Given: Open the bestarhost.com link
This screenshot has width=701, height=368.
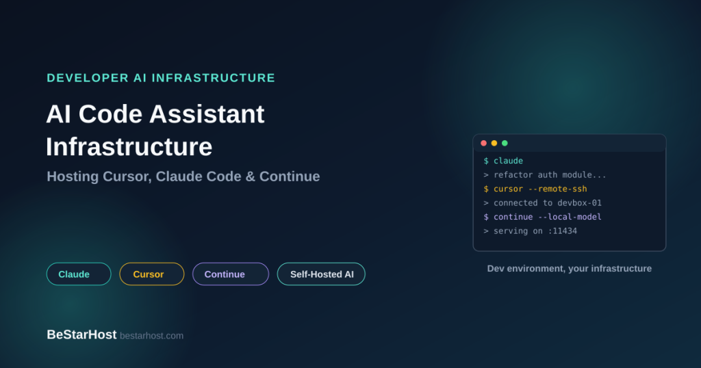Looking at the screenshot, I should click(151, 336).
